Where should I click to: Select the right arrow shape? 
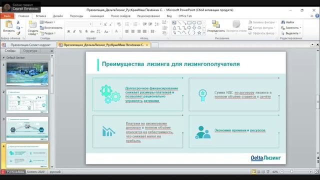click(189, 27)
